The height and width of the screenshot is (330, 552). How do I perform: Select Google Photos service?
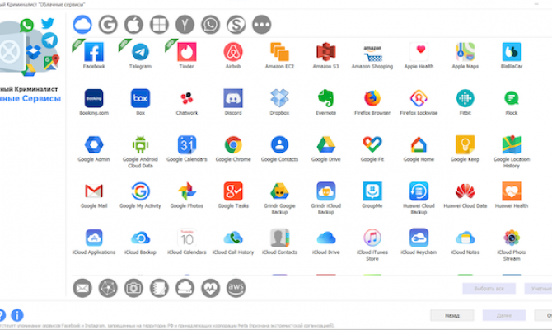(x=186, y=191)
